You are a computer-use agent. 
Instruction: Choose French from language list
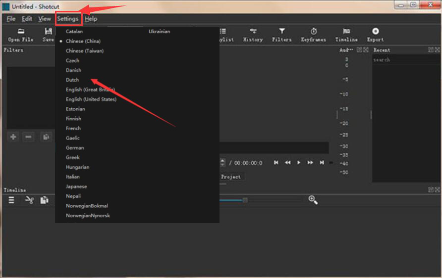coord(73,128)
